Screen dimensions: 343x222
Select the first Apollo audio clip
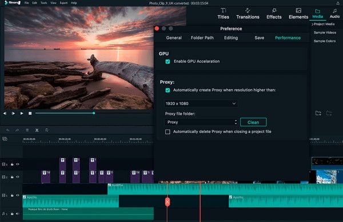coord(71,201)
